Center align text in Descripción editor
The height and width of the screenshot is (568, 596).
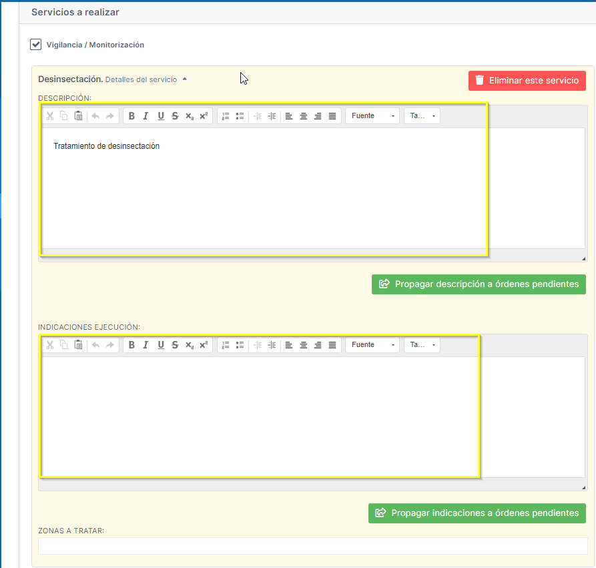tap(304, 116)
